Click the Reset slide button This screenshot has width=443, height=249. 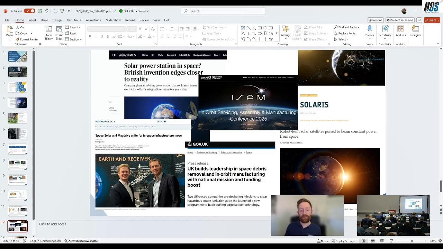tap(71, 33)
